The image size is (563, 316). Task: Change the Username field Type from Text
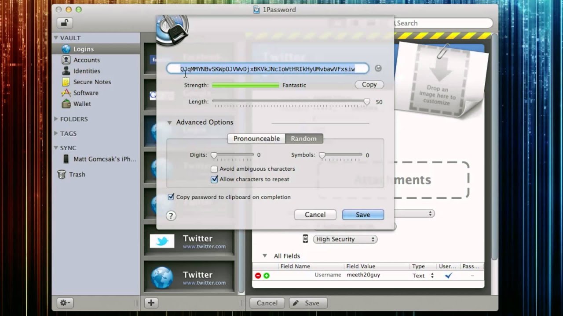[x=423, y=276]
